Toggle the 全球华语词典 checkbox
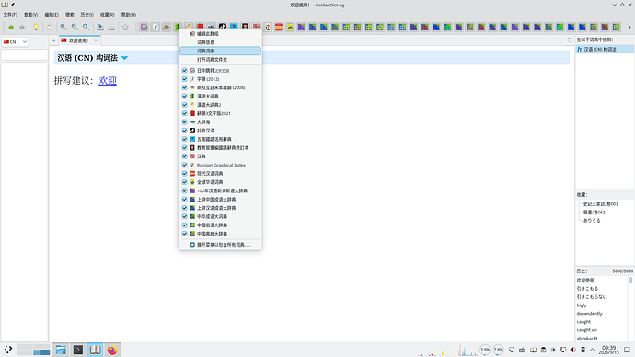 coord(185,182)
